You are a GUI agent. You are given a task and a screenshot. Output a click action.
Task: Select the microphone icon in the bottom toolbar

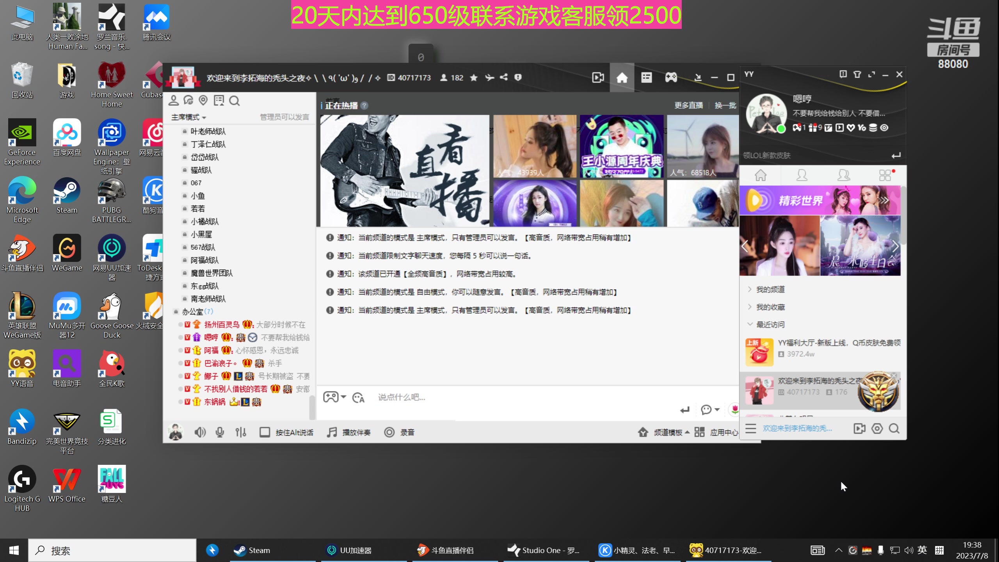[x=220, y=432]
